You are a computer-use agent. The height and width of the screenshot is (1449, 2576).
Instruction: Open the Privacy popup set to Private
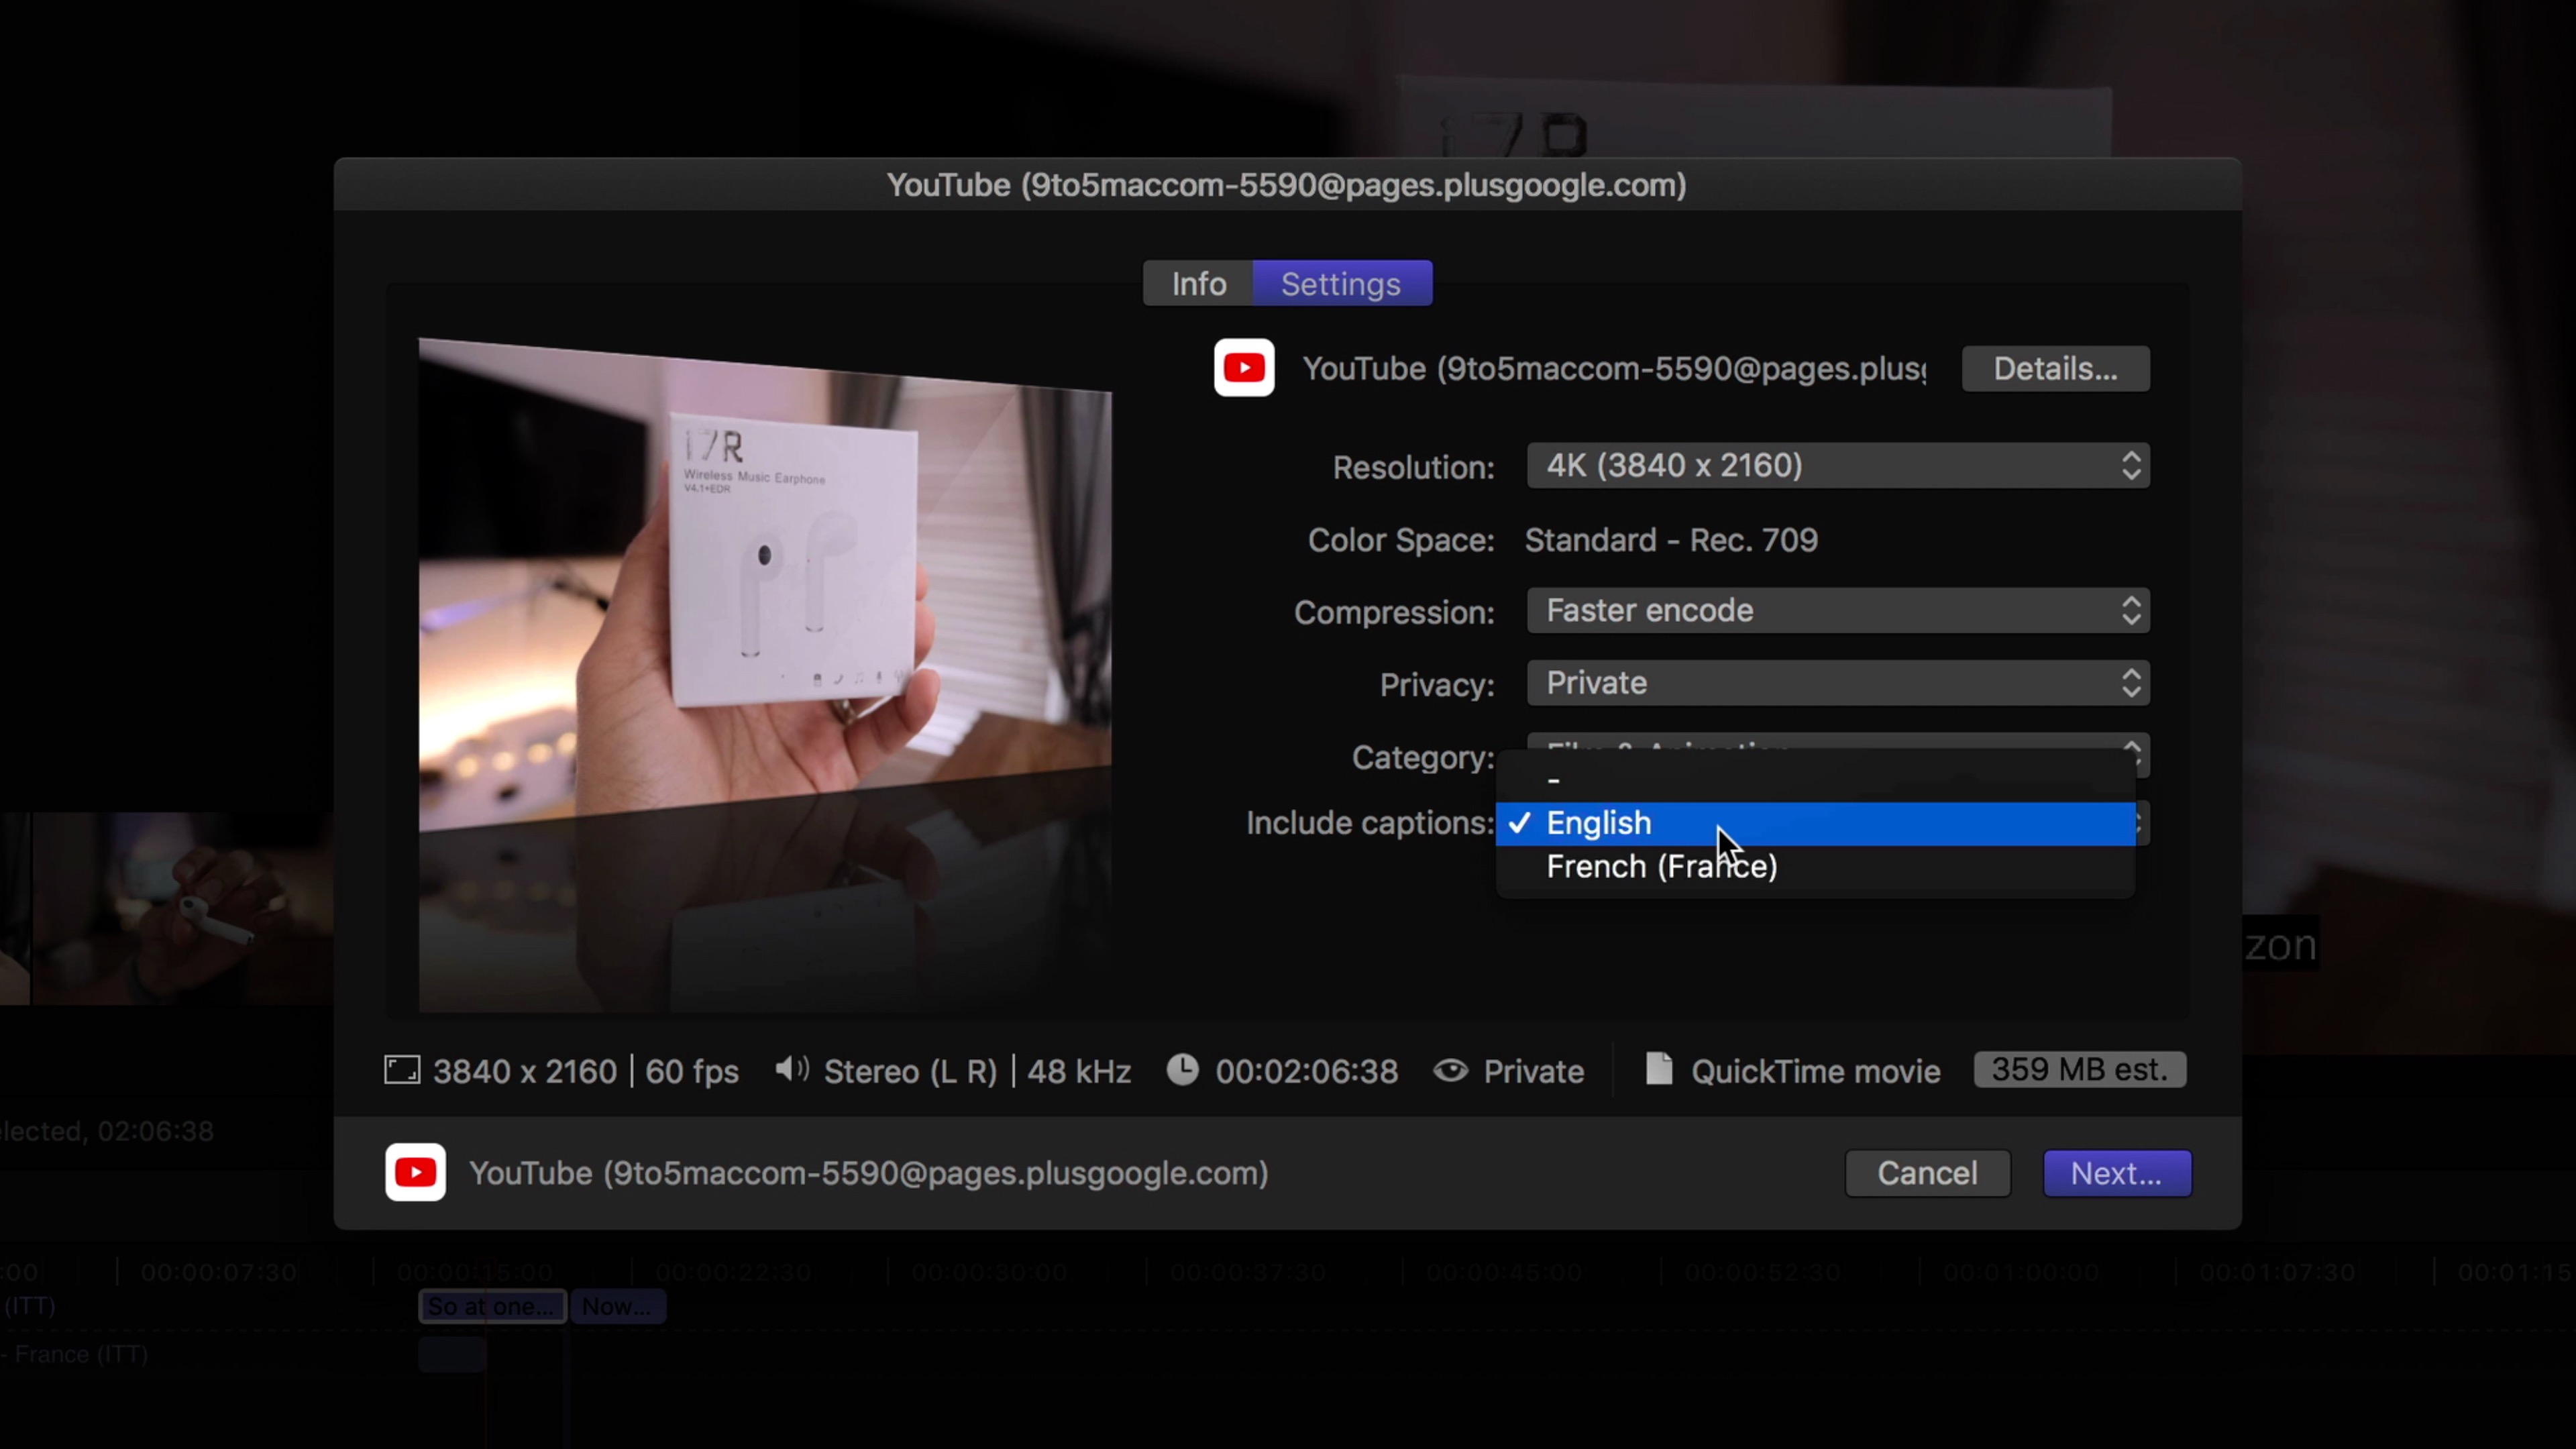(1837, 683)
